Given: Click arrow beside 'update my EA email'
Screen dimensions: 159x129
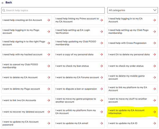Looking at the screenshot, I should (101, 123).
